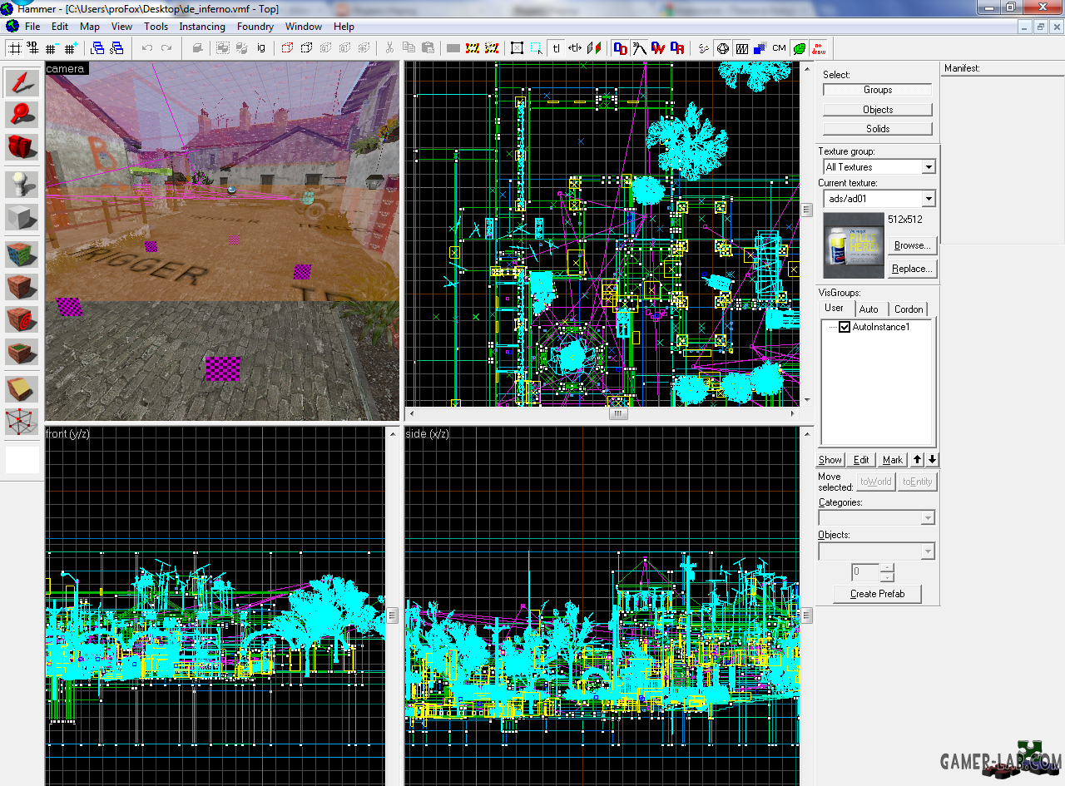Select the Block creation tool
The width and height of the screenshot is (1065, 786).
pyautogui.click(x=22, y=218)
